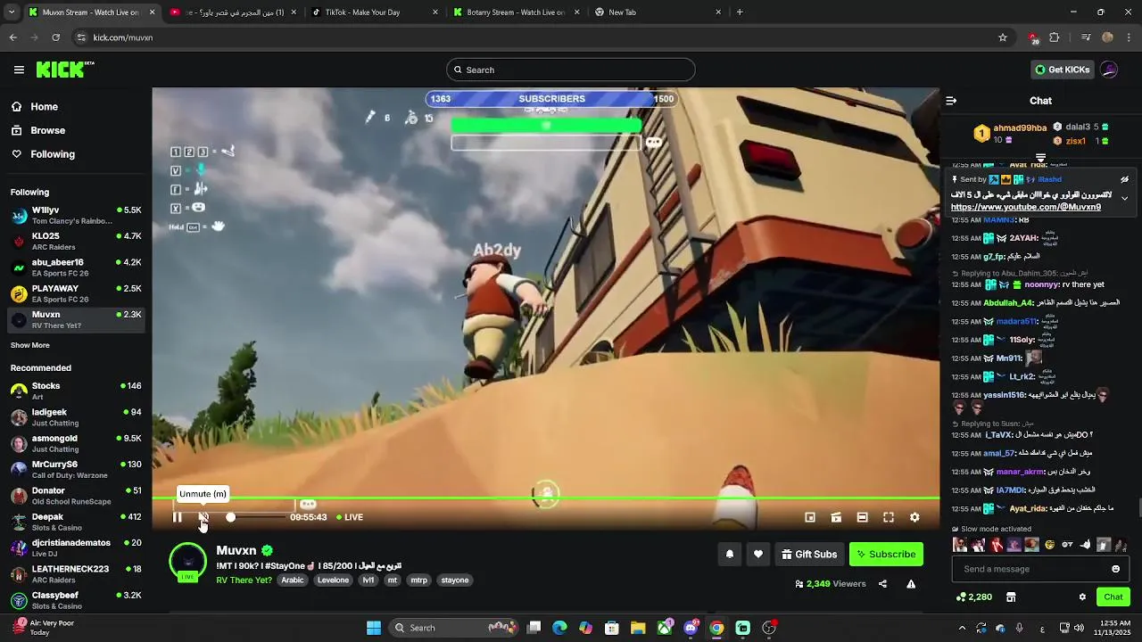Click the Get KICKs button
This screenshot has height=642, width=1142.
1062,70
